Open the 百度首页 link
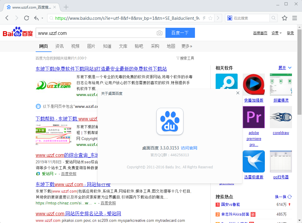Viewport: 302px width, 223px height. pyautogui.click(x=260, y=33)
